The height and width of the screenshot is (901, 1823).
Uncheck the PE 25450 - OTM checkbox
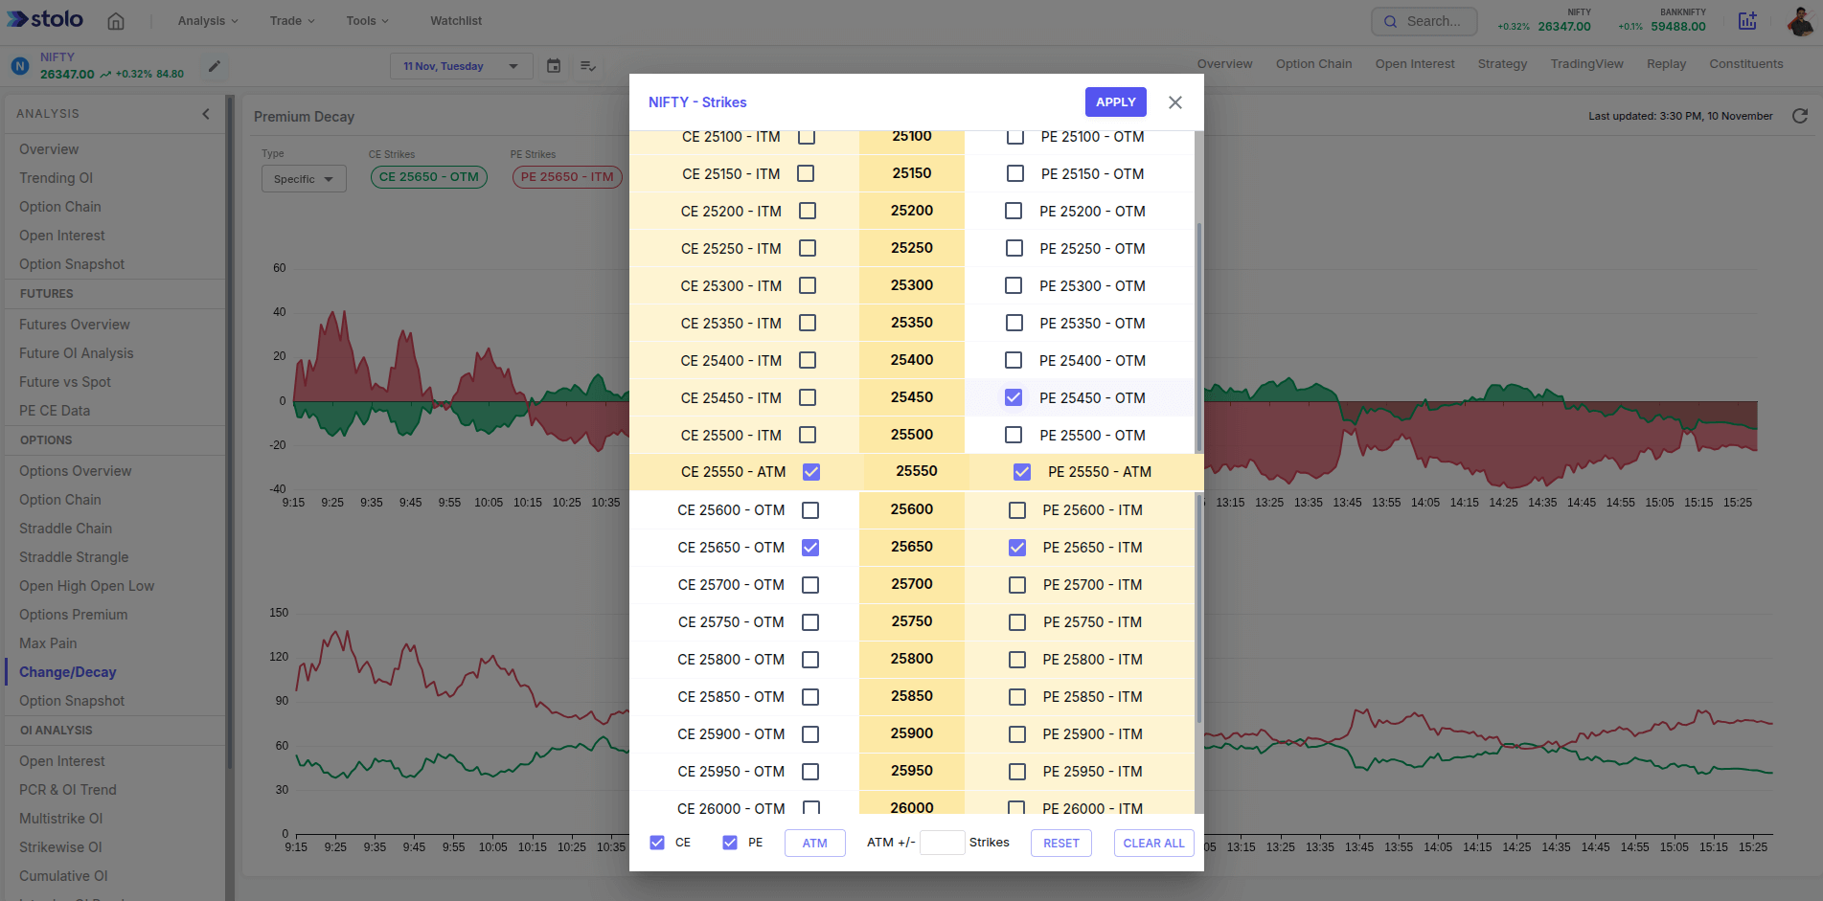point(1014,397)
